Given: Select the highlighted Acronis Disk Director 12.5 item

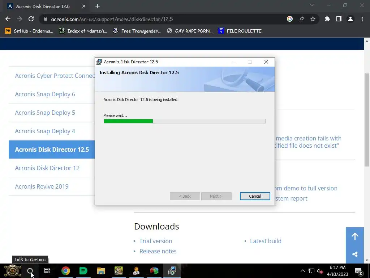Looking at the screenshot, I should click(52, 149).
